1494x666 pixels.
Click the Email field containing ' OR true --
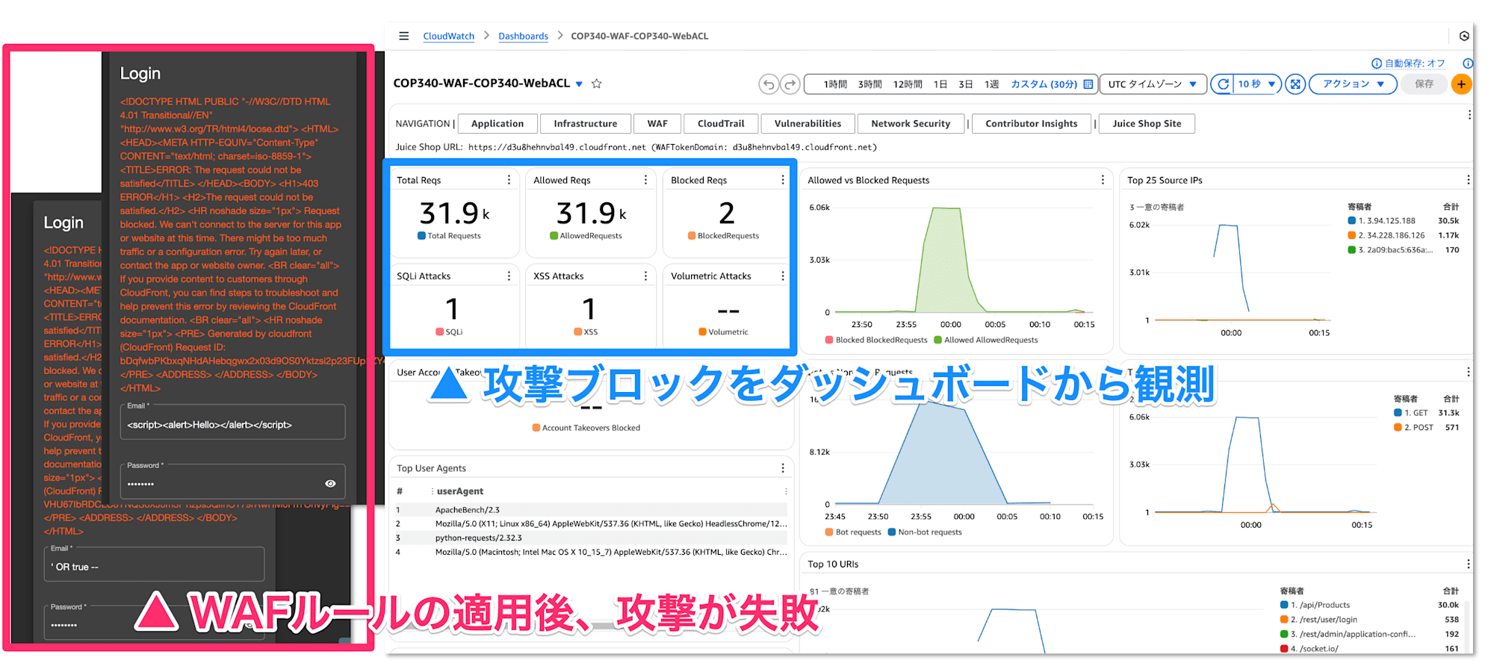(154, 564)
